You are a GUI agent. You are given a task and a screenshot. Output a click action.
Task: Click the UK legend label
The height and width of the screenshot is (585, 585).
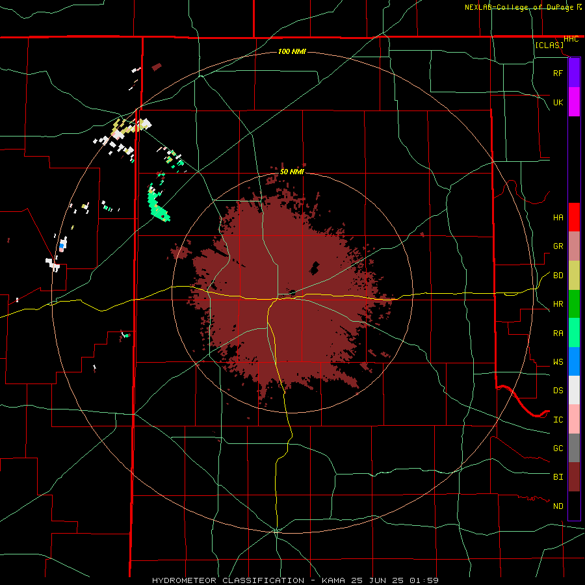(x=558, y=102)
